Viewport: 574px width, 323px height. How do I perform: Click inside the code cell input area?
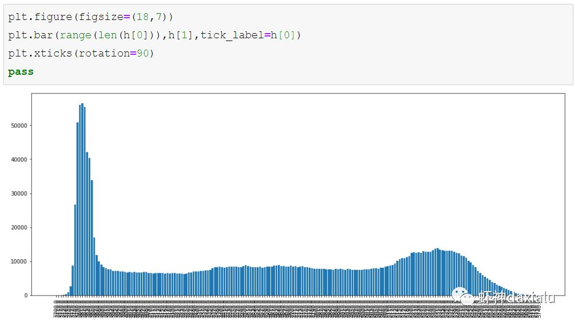tap(288, 45)
